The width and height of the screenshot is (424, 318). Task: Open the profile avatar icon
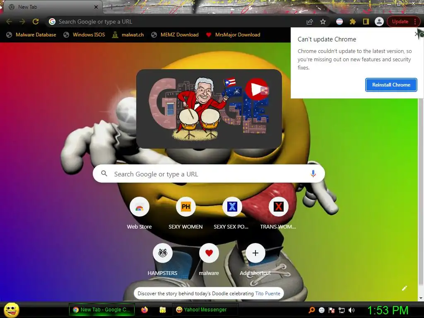[379, 22]
